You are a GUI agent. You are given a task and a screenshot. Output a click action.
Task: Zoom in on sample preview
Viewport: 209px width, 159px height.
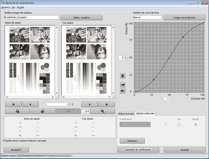pyautogui.click(x=103, y=111)
